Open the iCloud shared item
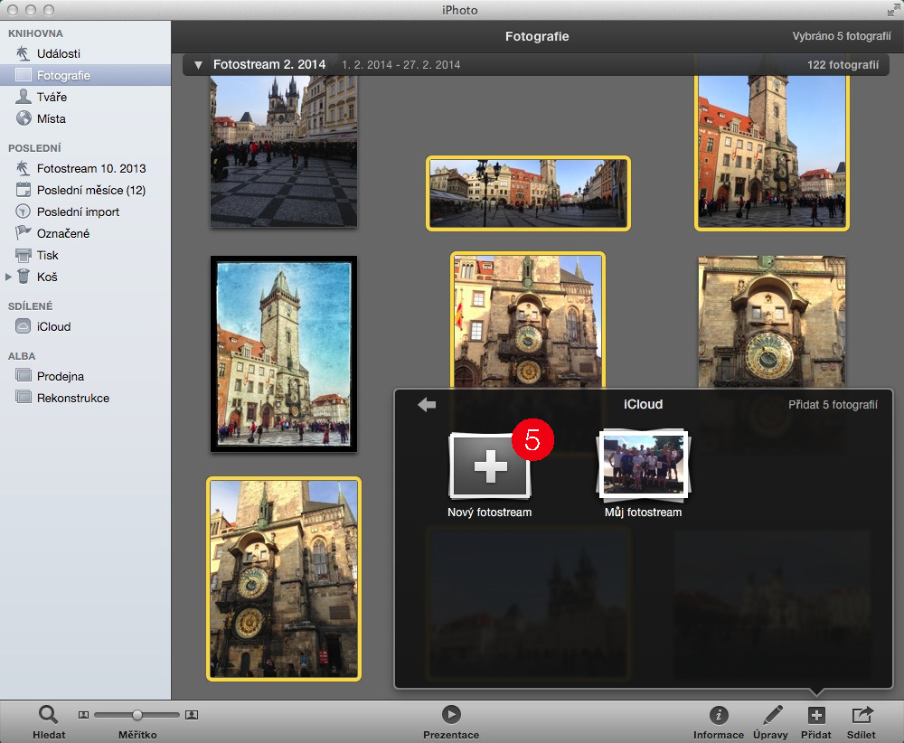The image size is (904, 743). (x=53, y=326)
